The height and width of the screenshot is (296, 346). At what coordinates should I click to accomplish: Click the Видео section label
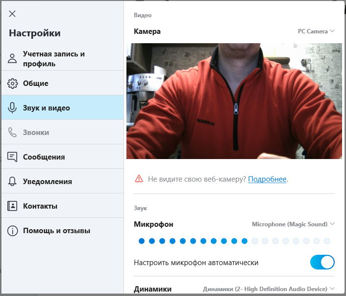click(x=143, y=15)
